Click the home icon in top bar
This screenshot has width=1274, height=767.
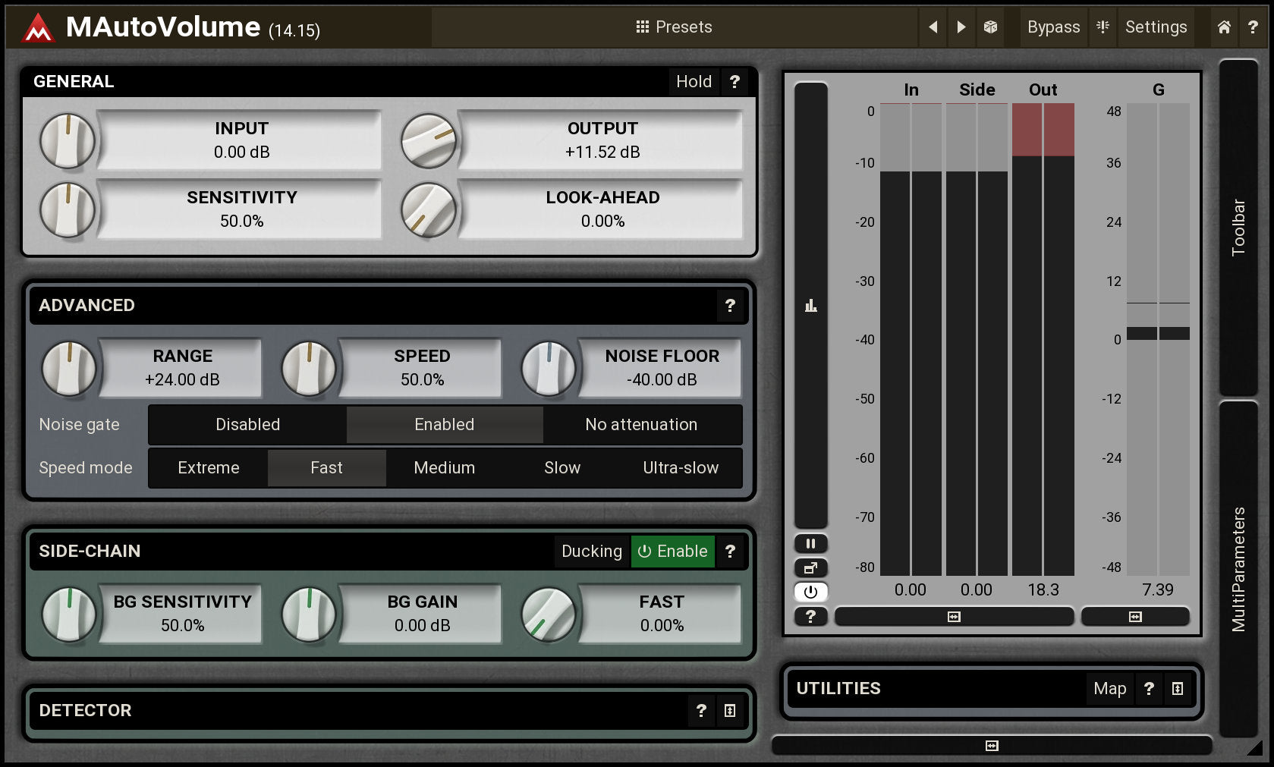tap(1224, 27)
